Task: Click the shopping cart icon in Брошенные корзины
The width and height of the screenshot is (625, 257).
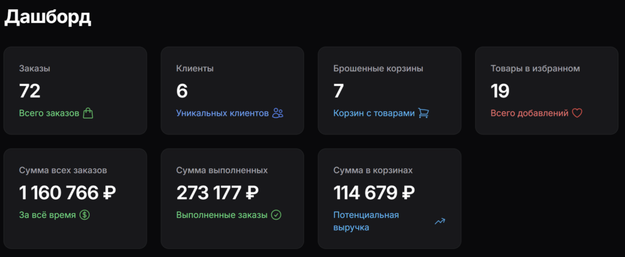Action: (424, 113)
